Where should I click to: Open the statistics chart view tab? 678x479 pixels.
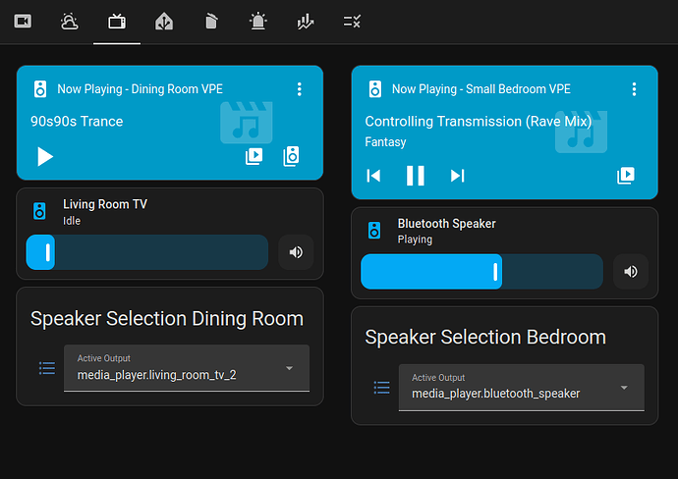[x=306, y=22]
